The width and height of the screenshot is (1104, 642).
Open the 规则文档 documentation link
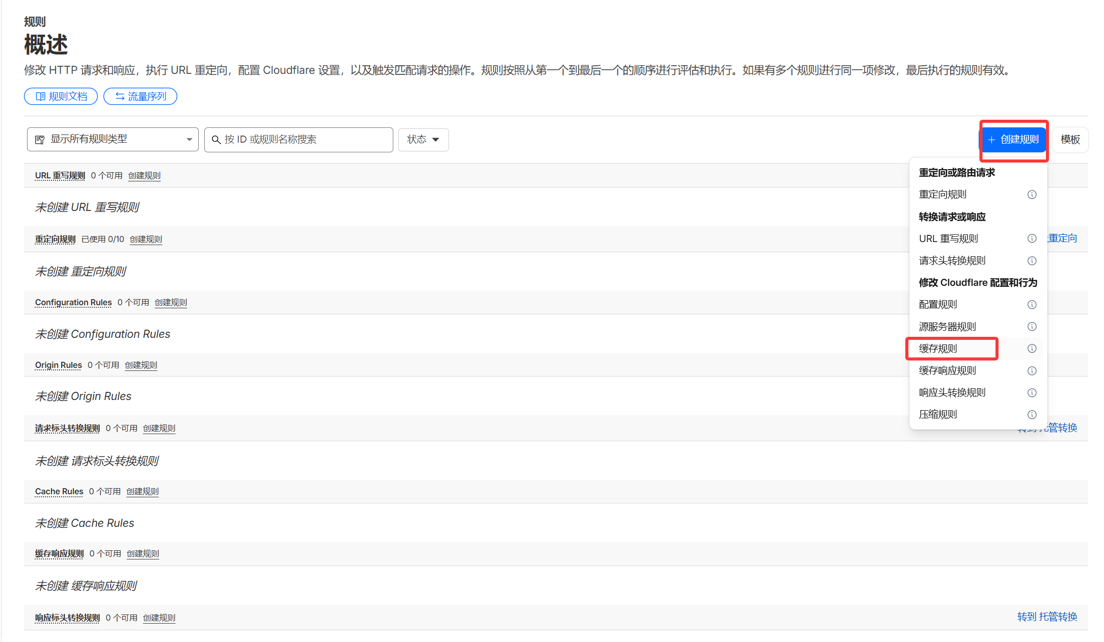point(61,96)
